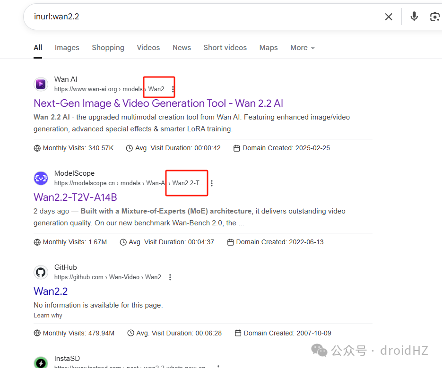
Task: Expand the More search filters dropdown
Action: (x=302, y=48)
